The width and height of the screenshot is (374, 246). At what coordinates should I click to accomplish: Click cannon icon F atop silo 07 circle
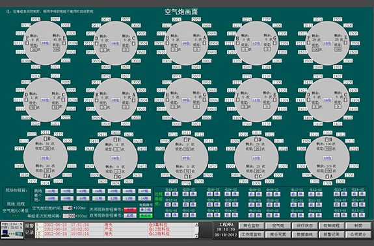(x=186, y=140)
